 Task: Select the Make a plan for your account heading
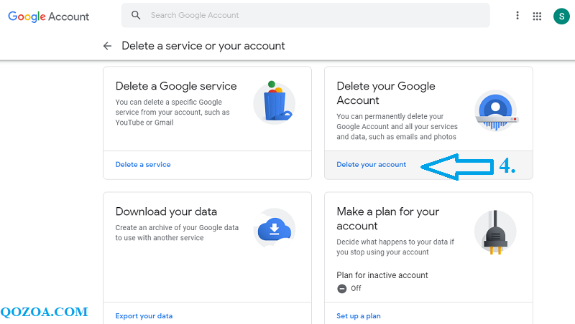pyautogui.click(x=387, y=219)
